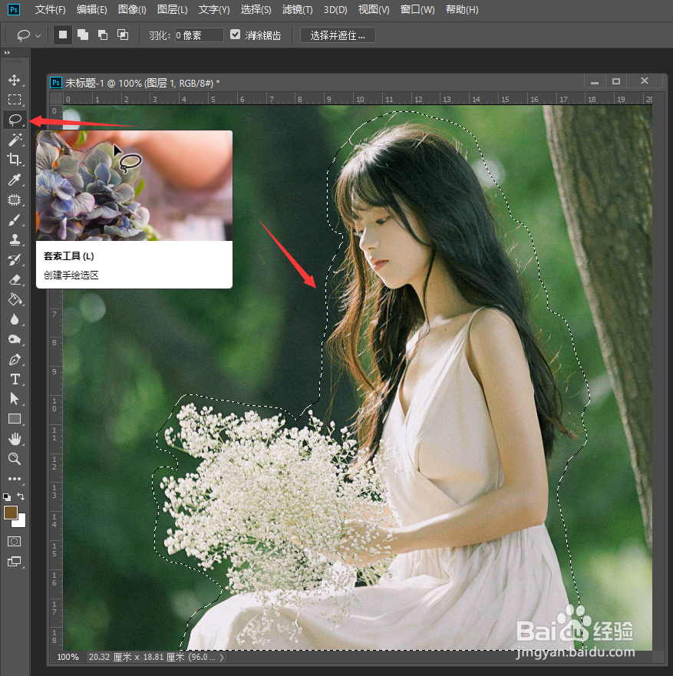Viewport: 673px width, 676px height.
Task: Select the Lasso tool in the toolbar
Action: tap(15, 120)
